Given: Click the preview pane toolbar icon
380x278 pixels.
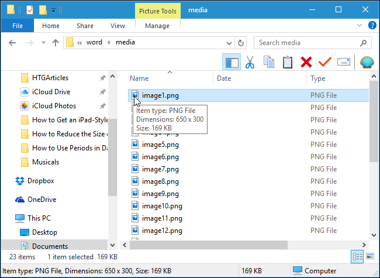Looking at the screenshot, I should click(232, 62).
